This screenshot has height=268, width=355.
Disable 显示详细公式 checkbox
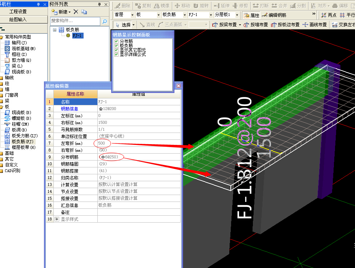(116, 54)
